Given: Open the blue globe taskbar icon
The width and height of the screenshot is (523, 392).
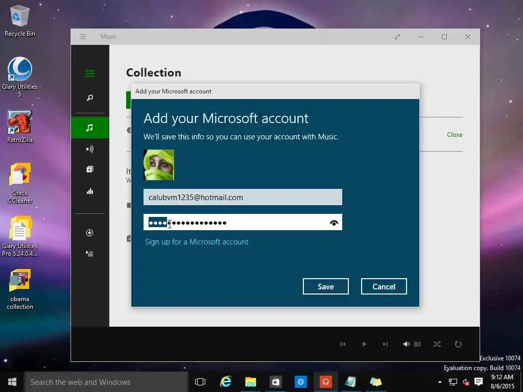Looking at the screenshot, I should click(300, 382).
